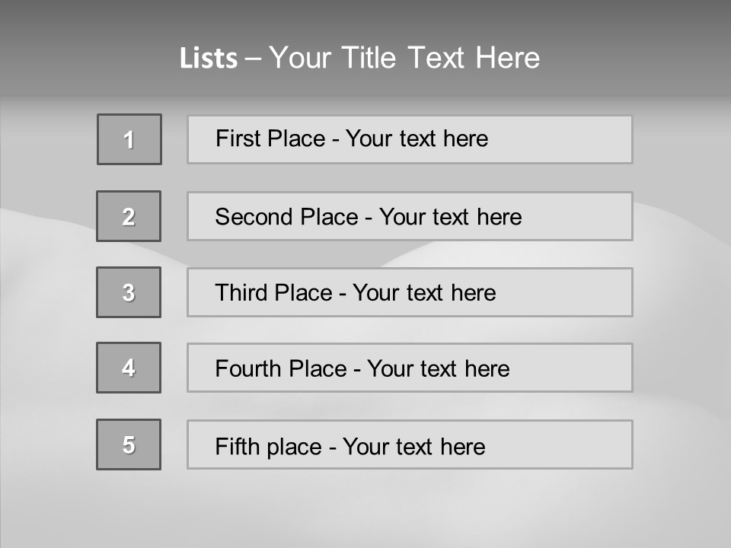Click "Your text here" in the First Place row
This screenshot has height=548, width=731.
[x=417, y=139]
